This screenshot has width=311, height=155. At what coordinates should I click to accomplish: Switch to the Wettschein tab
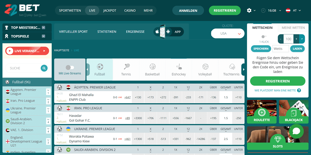click(x=262, y=28)
